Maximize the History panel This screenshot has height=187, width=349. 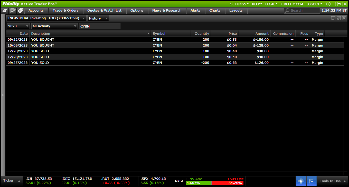pyautogui.click(x=338, y=18)
